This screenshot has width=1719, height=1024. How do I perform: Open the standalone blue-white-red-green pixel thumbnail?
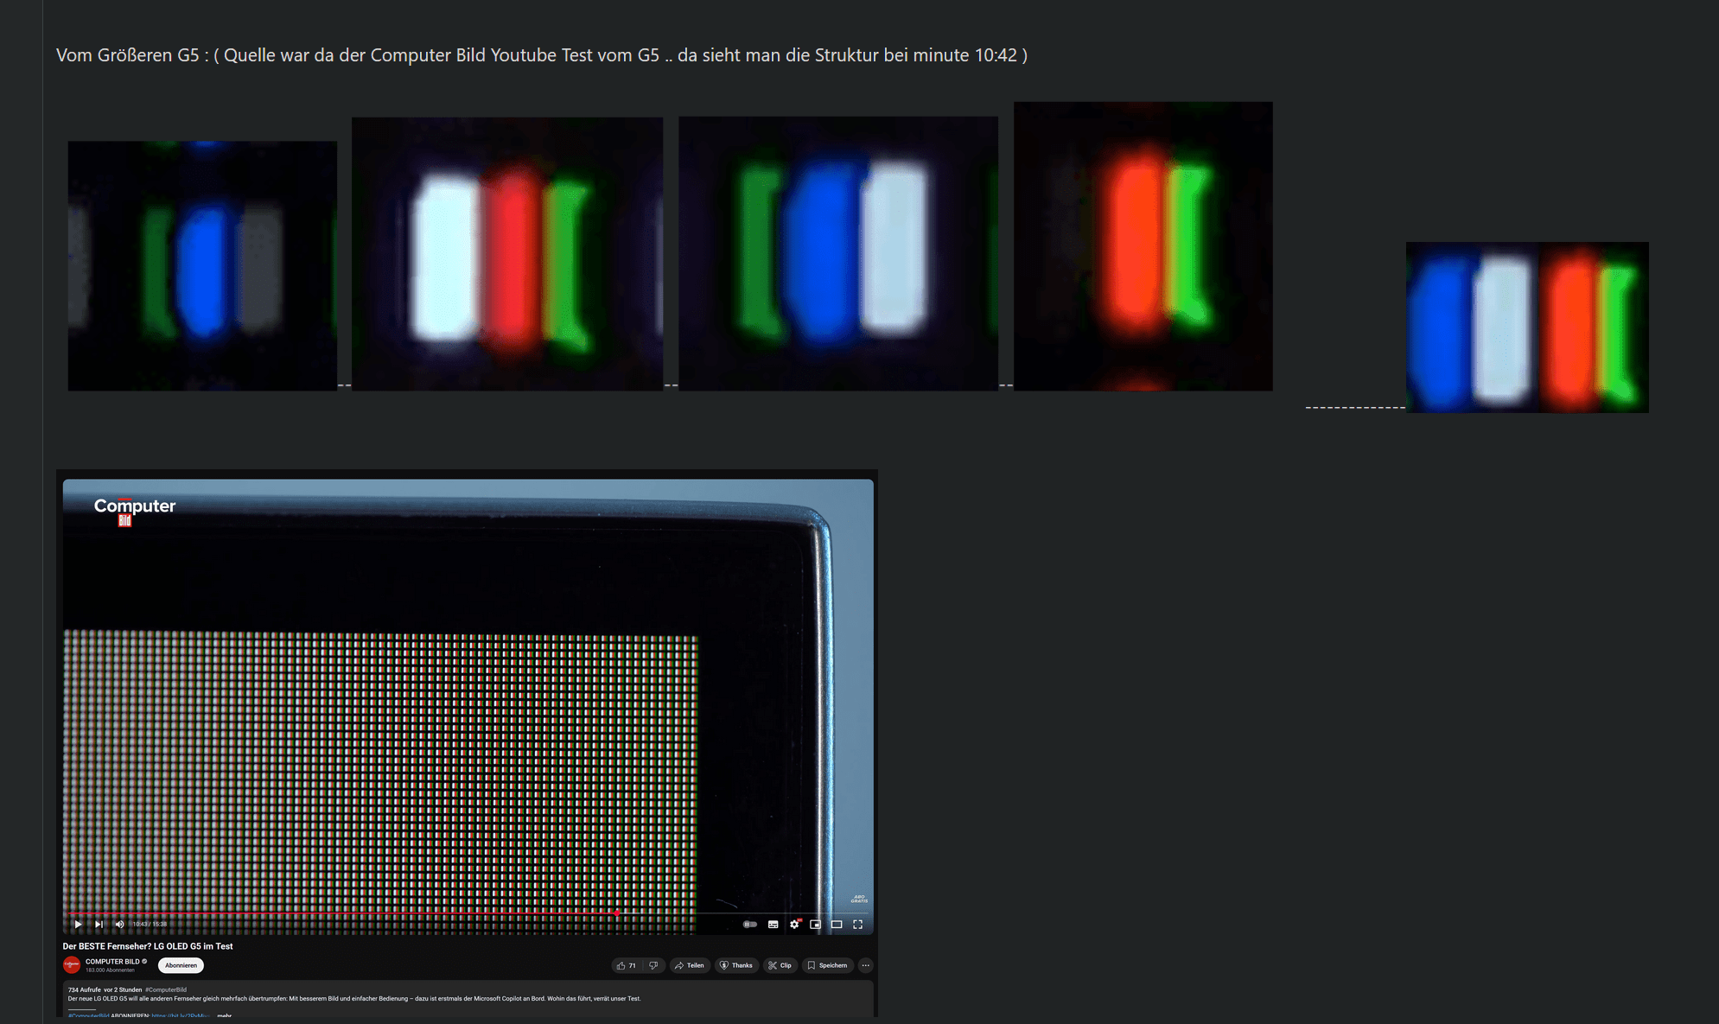(1526, 327)
